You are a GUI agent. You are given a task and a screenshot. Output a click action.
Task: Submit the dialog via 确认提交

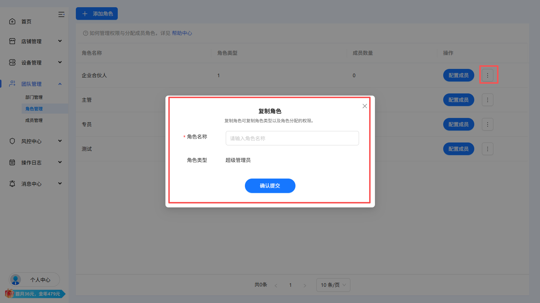pyautogui.click(x=270, y=185)
